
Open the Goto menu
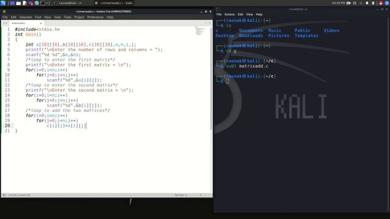tap(57, 17)
